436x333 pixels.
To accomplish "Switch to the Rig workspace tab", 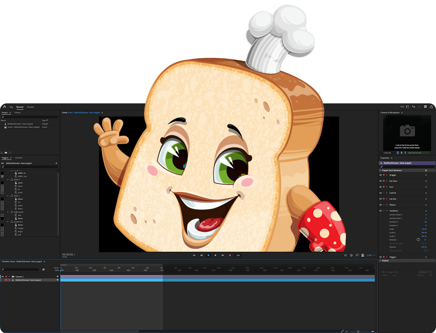I will (x=11, y=107).
